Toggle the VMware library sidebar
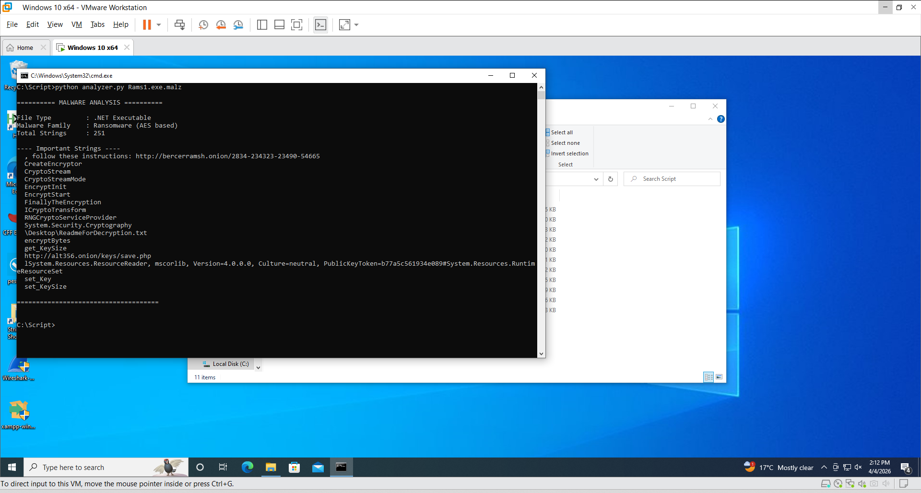921x493 pixels. pos(262,25)
